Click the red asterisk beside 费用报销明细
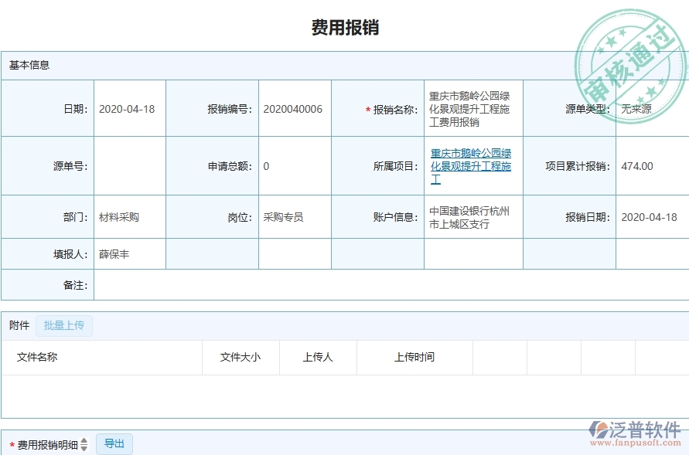 coord(11,443)
